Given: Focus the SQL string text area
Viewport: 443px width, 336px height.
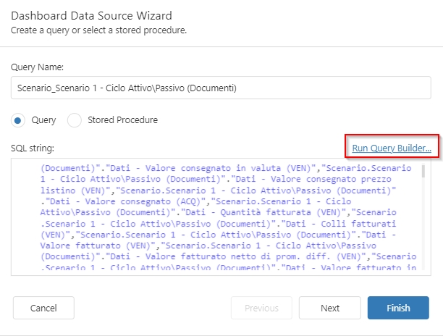Looking at the screenshot, I should click(x=217, y=217).
